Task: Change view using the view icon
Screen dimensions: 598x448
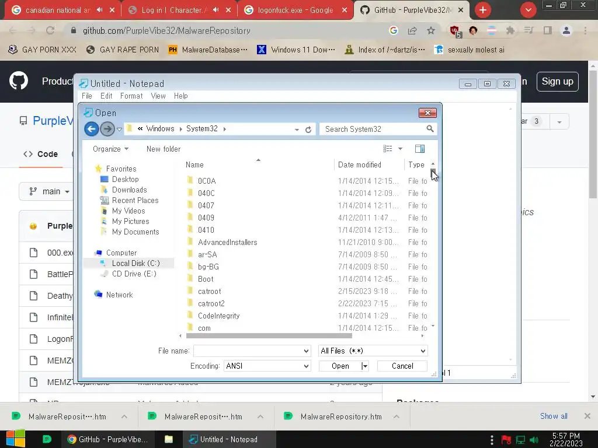Action: (x=388, y=149)
